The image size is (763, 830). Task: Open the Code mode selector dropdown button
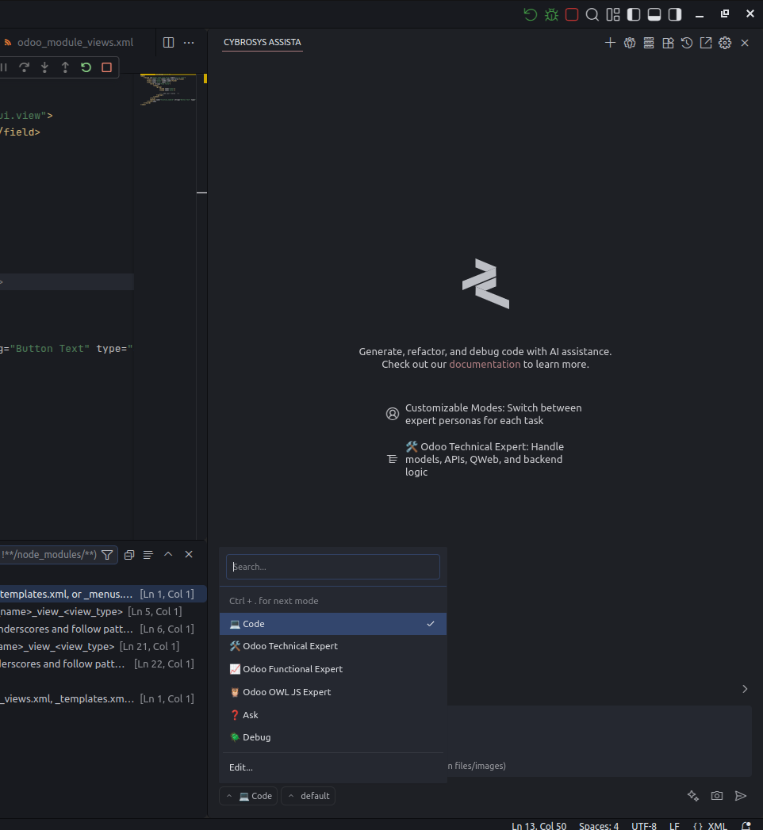tap(248, 796)
